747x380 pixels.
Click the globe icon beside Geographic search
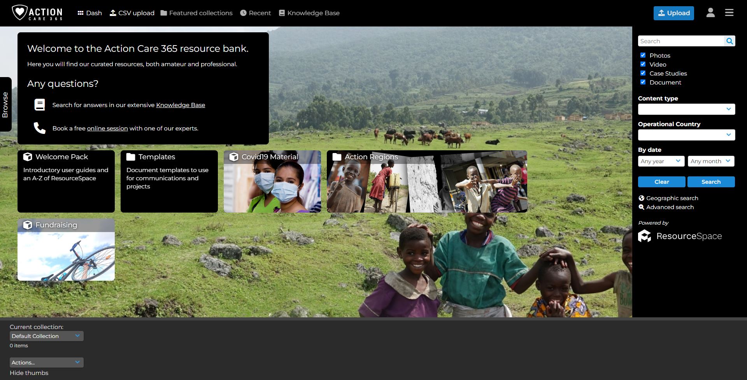pos(641,198)
